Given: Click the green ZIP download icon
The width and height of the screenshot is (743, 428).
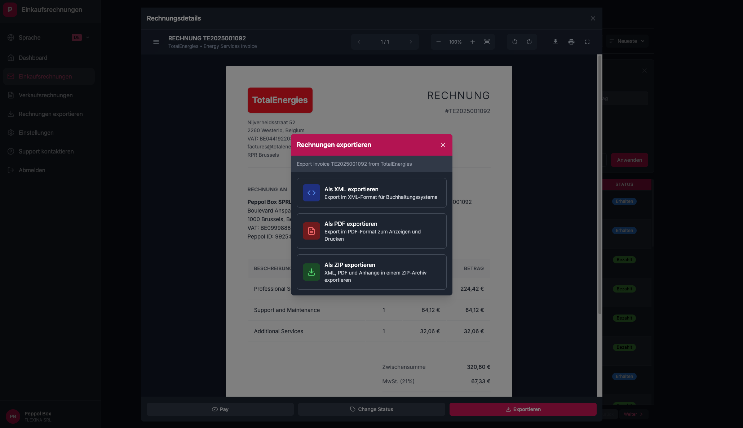Looking at the screenshot, I should tap(311, 272).
